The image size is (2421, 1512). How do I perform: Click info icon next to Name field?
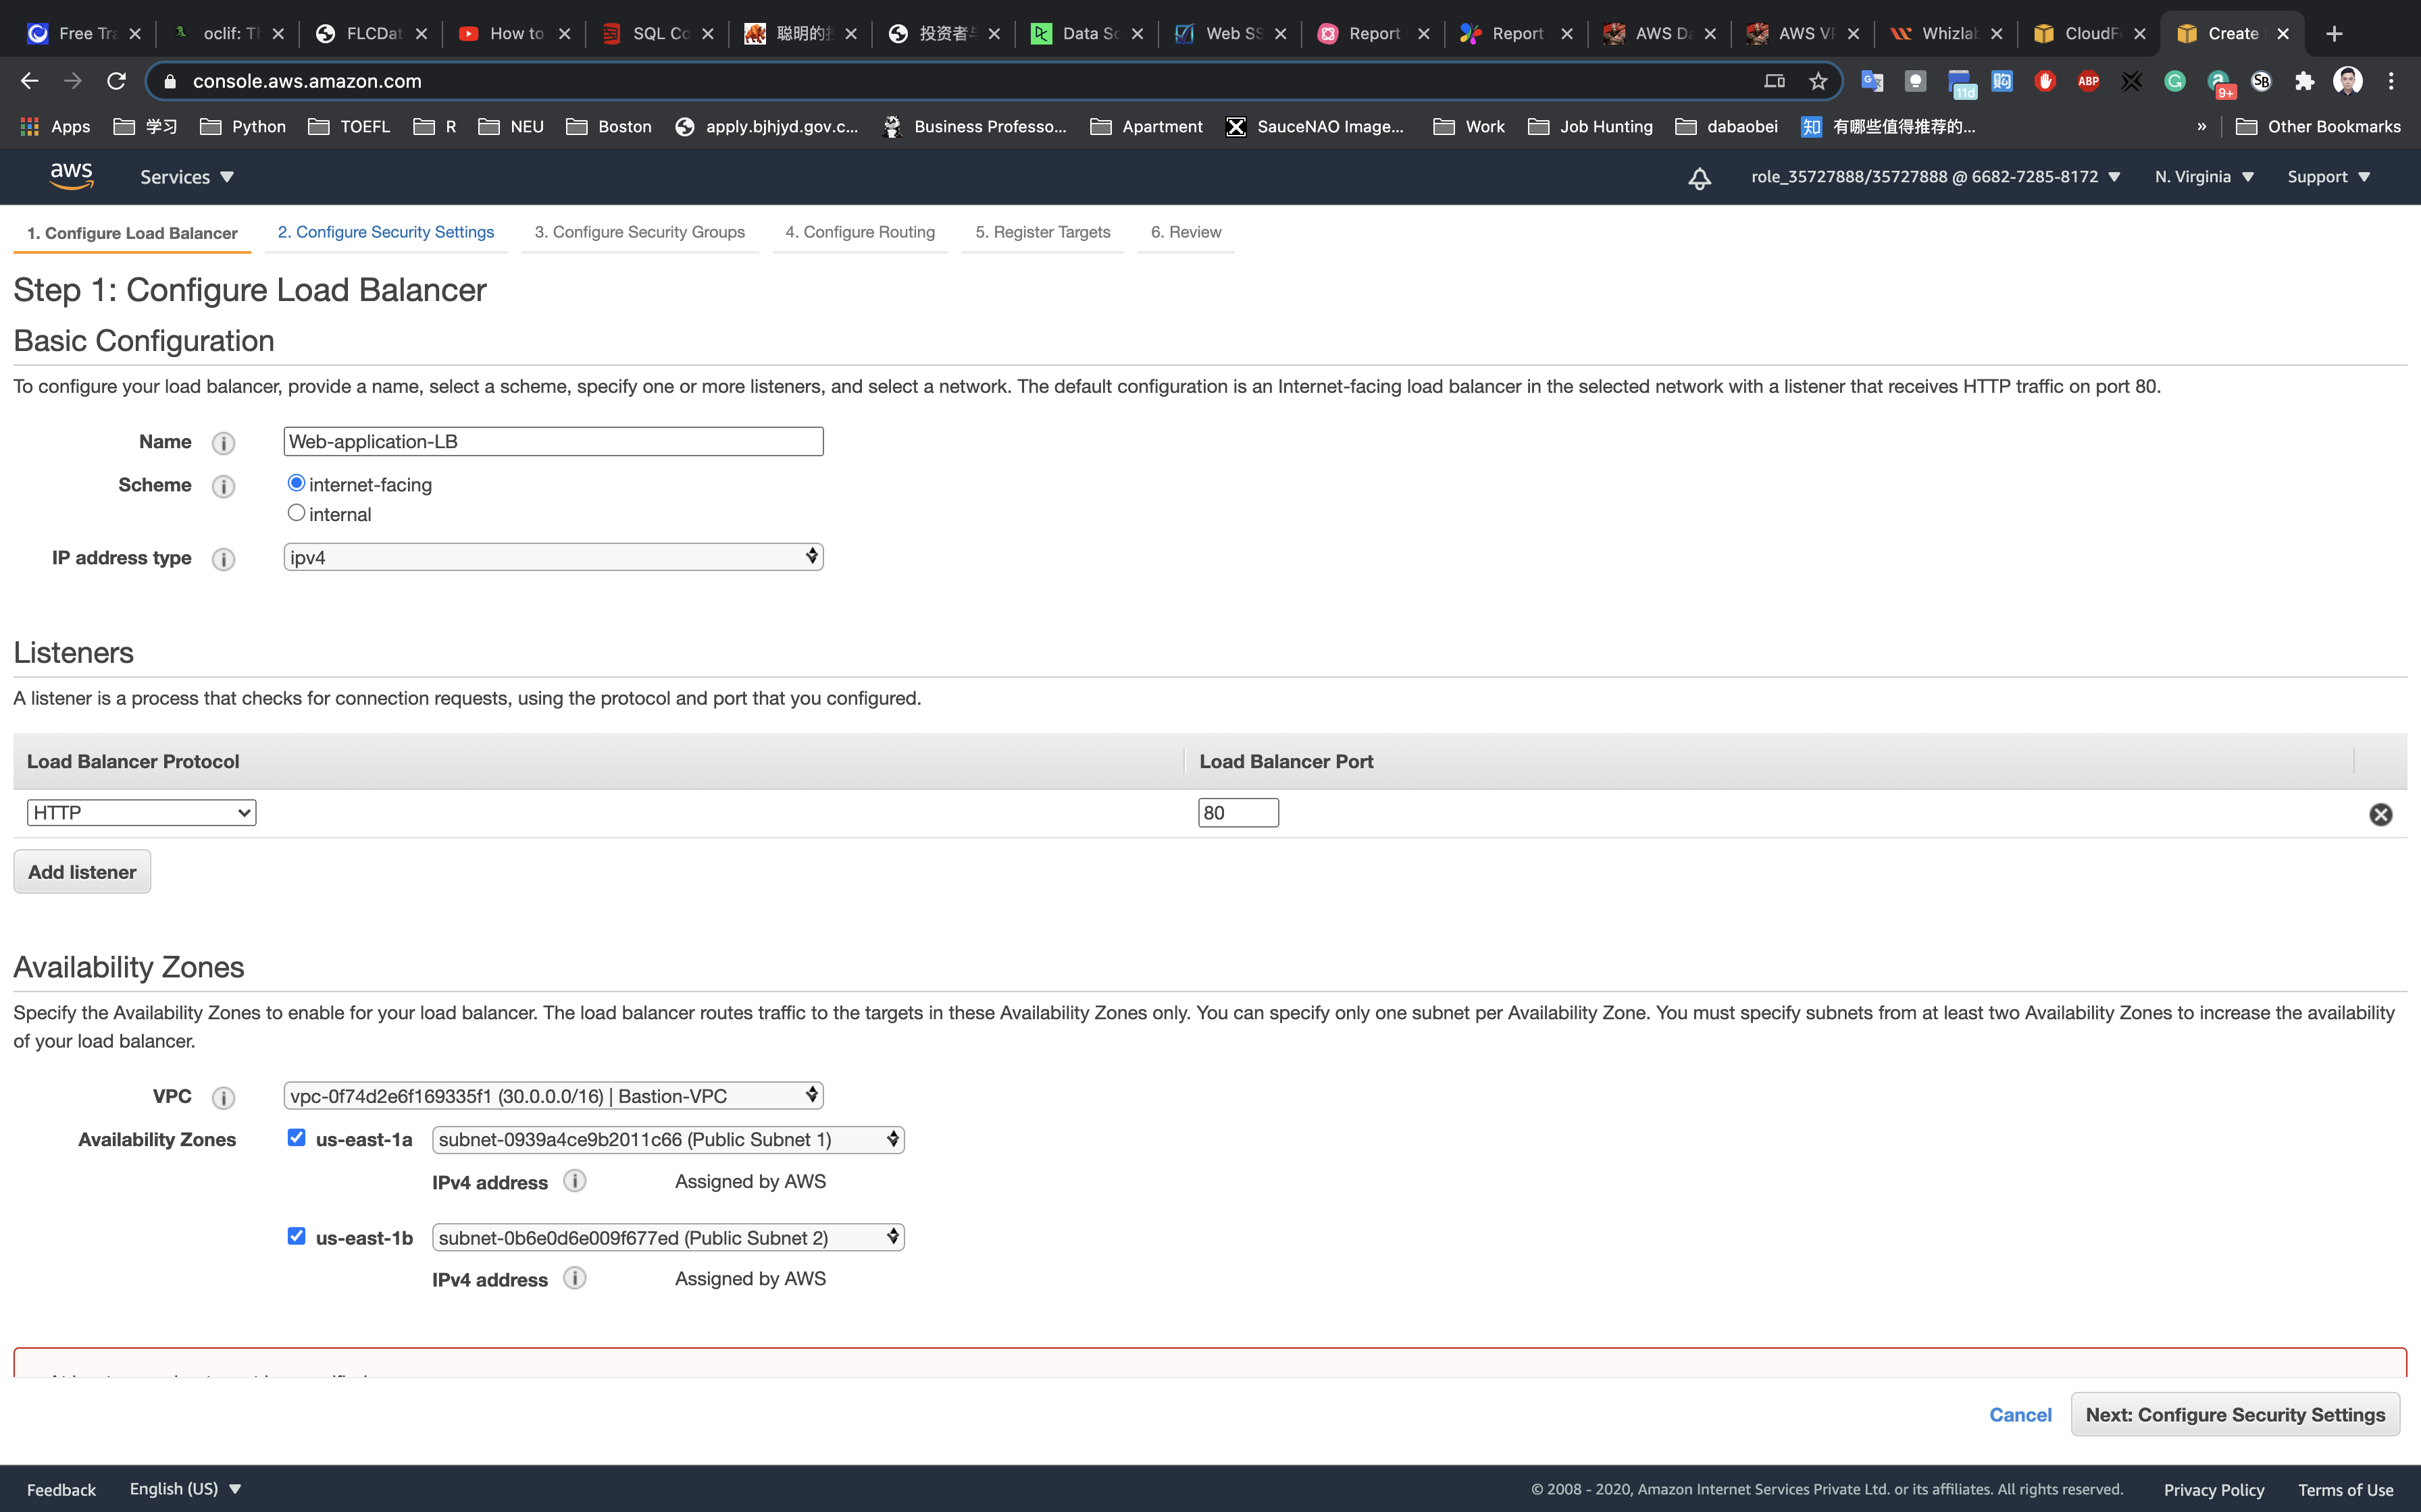[x=223, y=443]
